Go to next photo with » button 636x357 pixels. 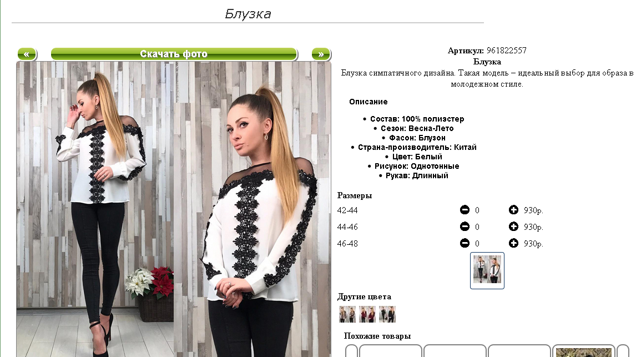pyautogui.click(x=321, y=54)
